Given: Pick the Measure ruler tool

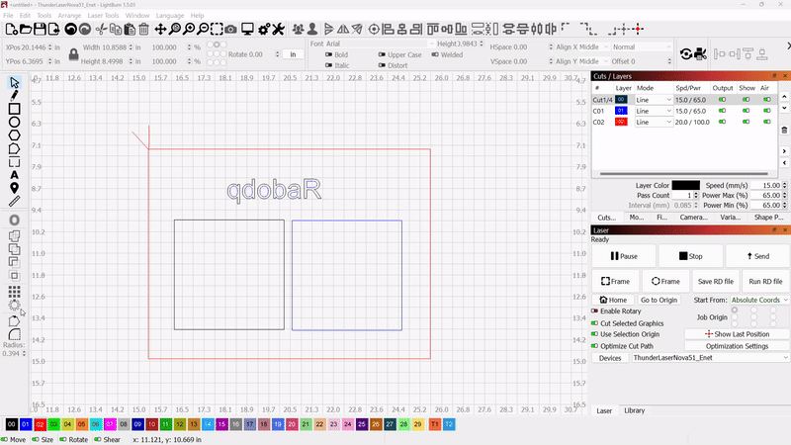Looking at the screenshot, I should tap(14, 201).
